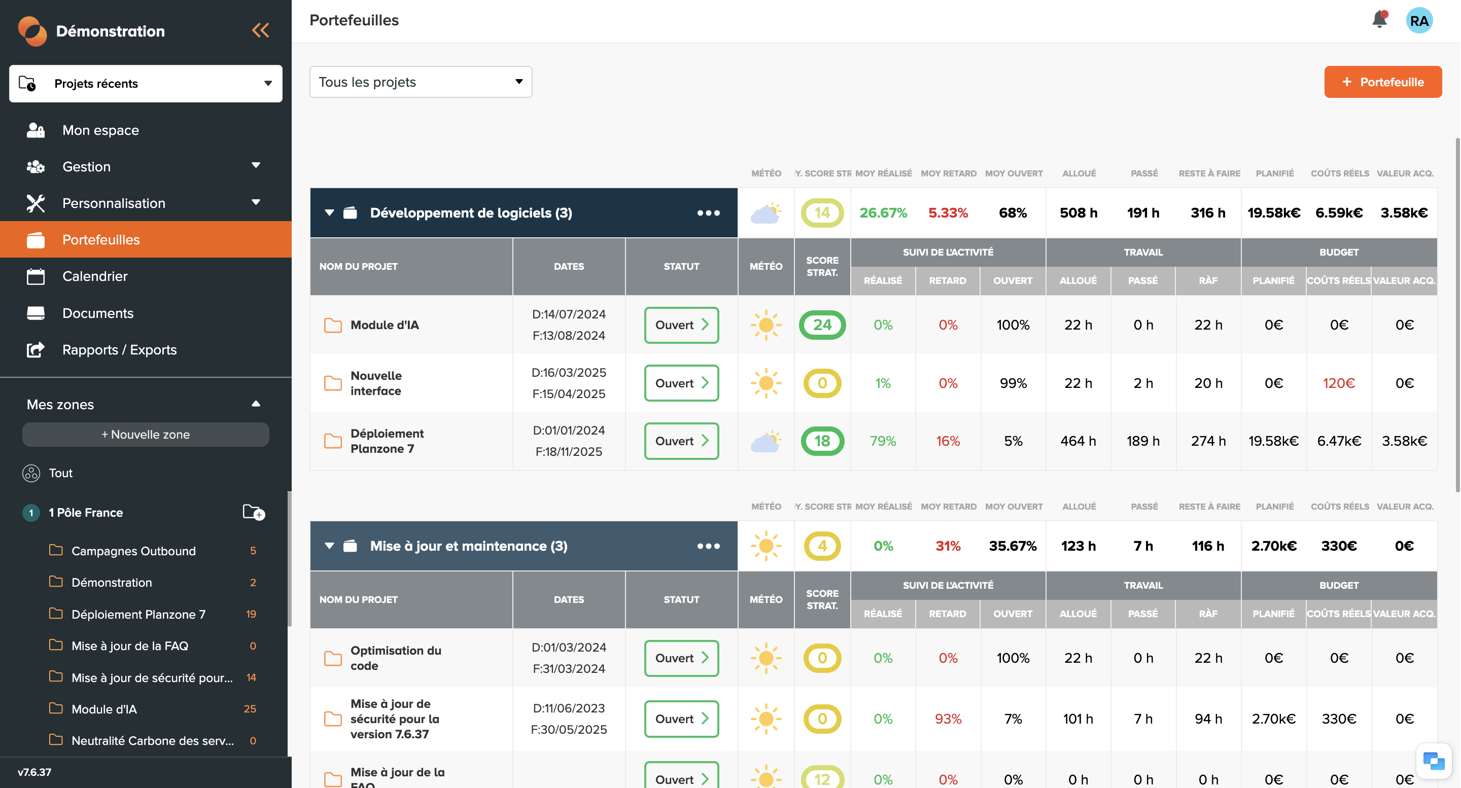1461x788 pixels.
Task: Open the notifications bell
Action: tap(1379, 20)
